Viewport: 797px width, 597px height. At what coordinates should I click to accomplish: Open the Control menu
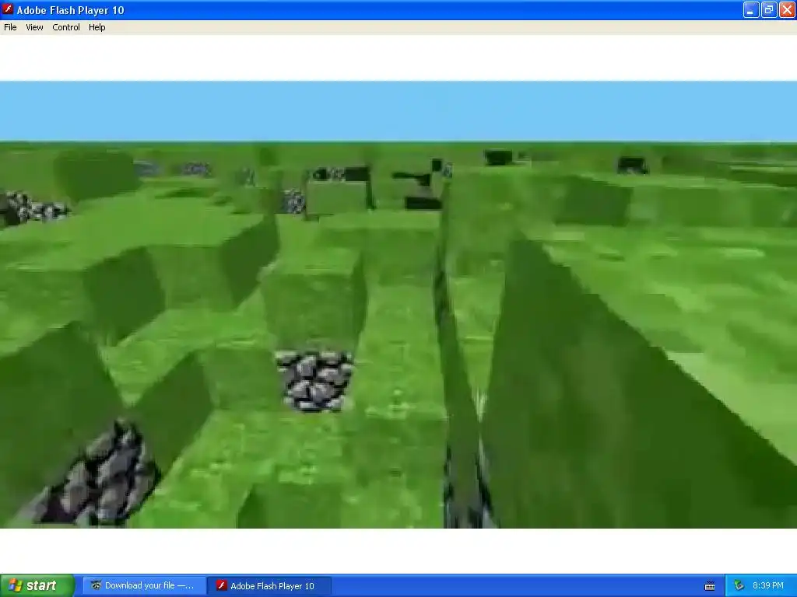pyautogui.click(x=66, y=27)
